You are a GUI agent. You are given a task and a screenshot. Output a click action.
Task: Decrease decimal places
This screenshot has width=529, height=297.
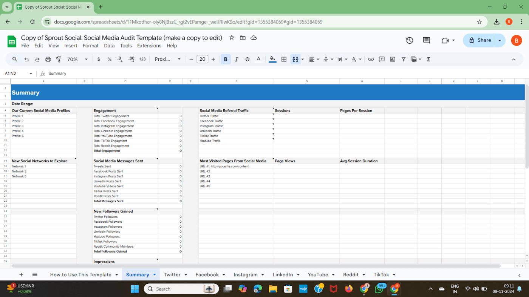tap(120, 59)
